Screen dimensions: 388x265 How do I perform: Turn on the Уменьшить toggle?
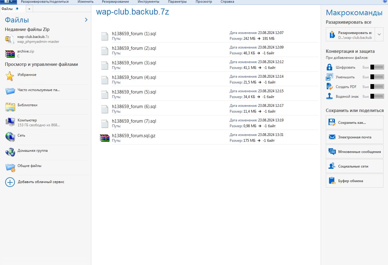[x=377, y=77]
